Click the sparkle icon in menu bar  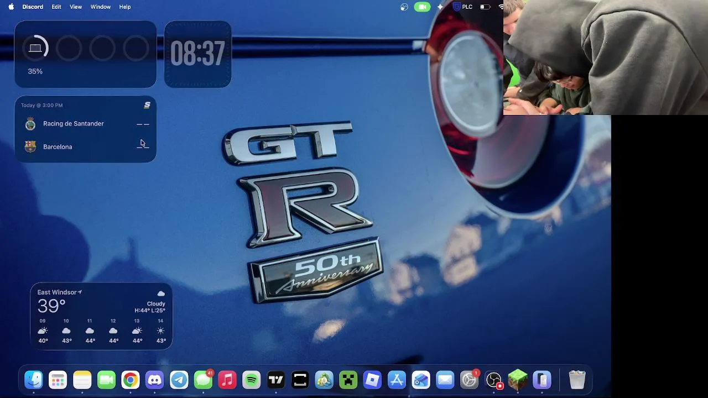440,7
